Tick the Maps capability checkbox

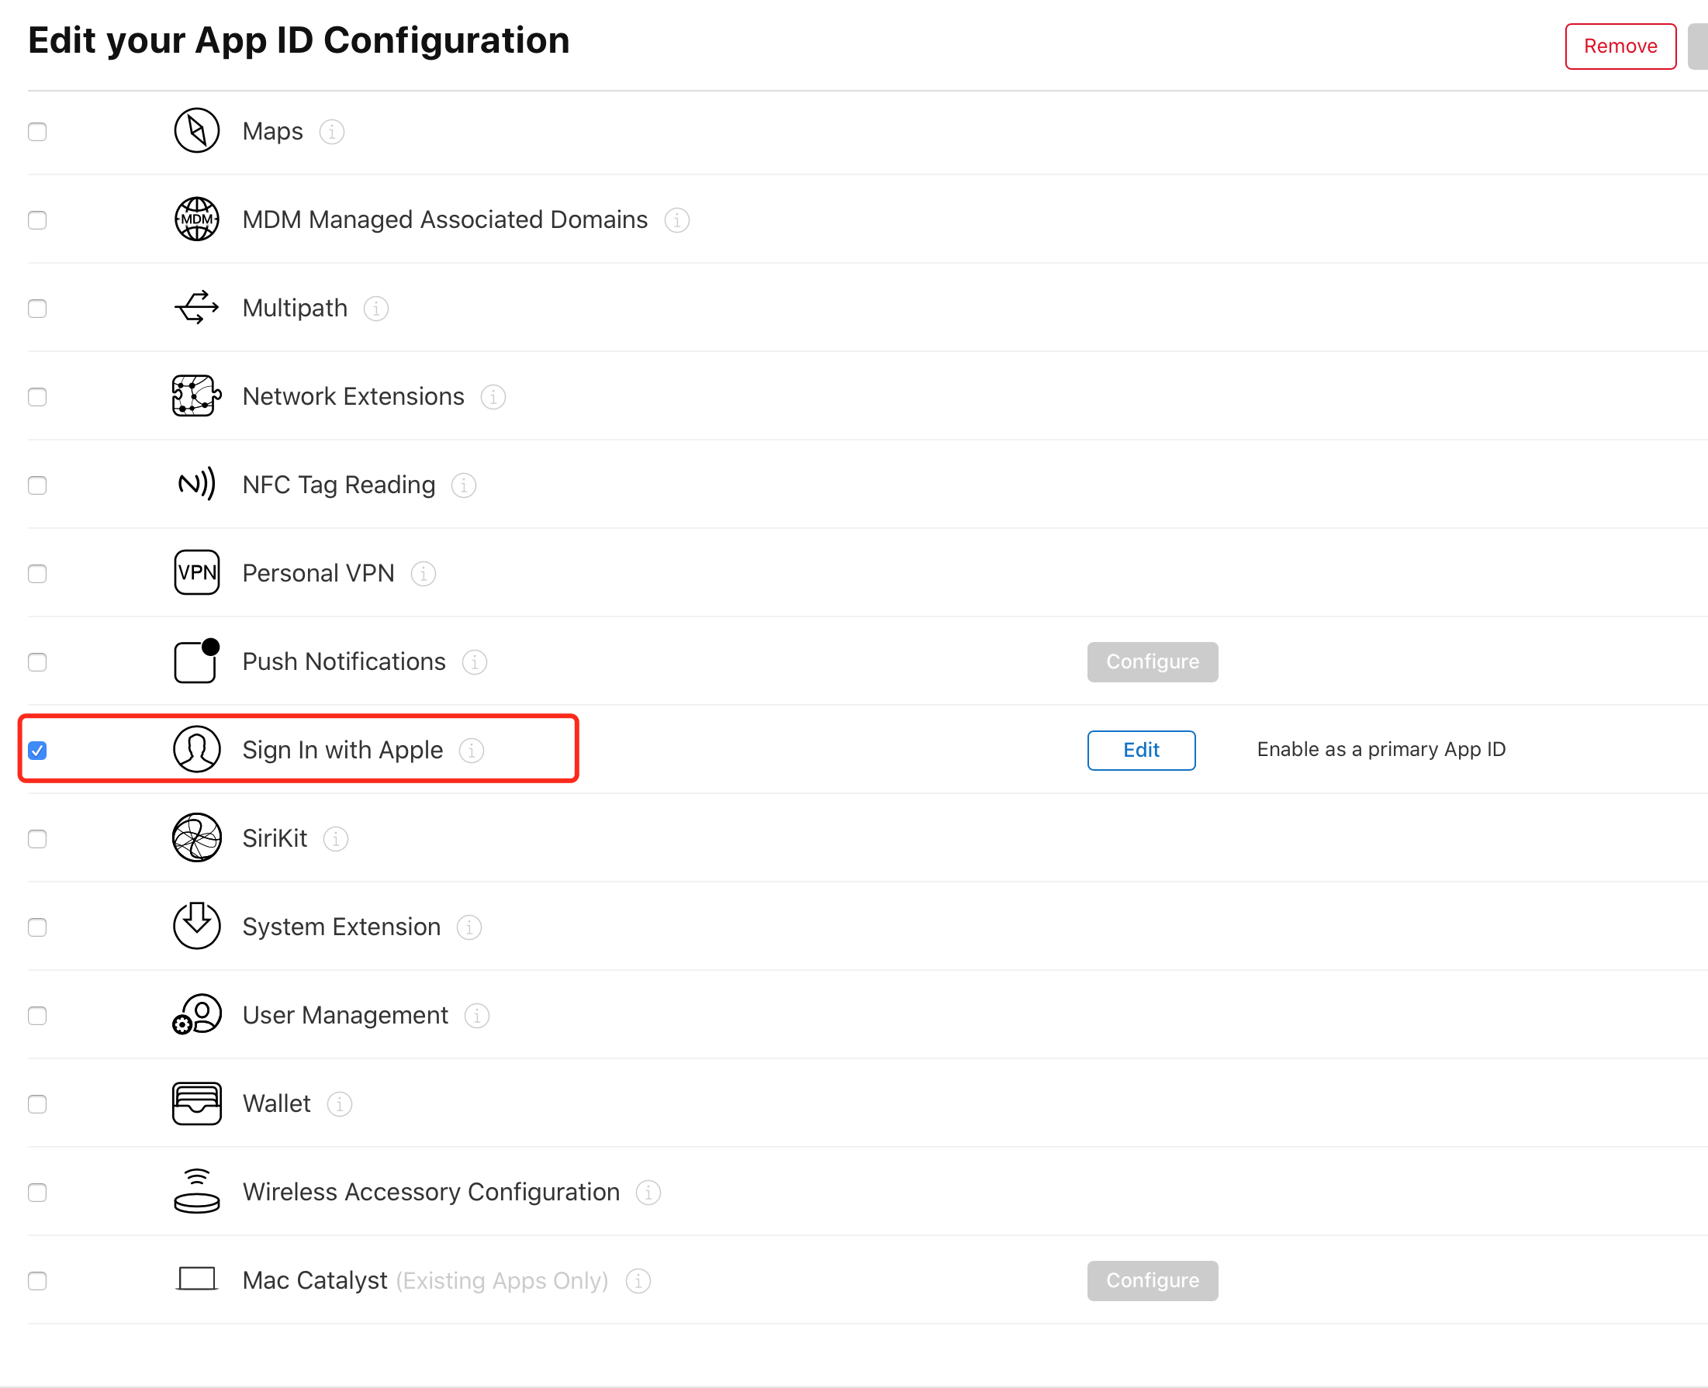37,132
